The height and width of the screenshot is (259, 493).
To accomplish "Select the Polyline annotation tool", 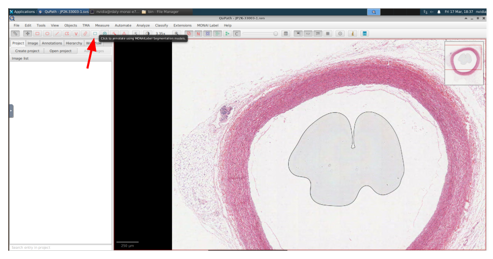I will click(x=76, y=34).
